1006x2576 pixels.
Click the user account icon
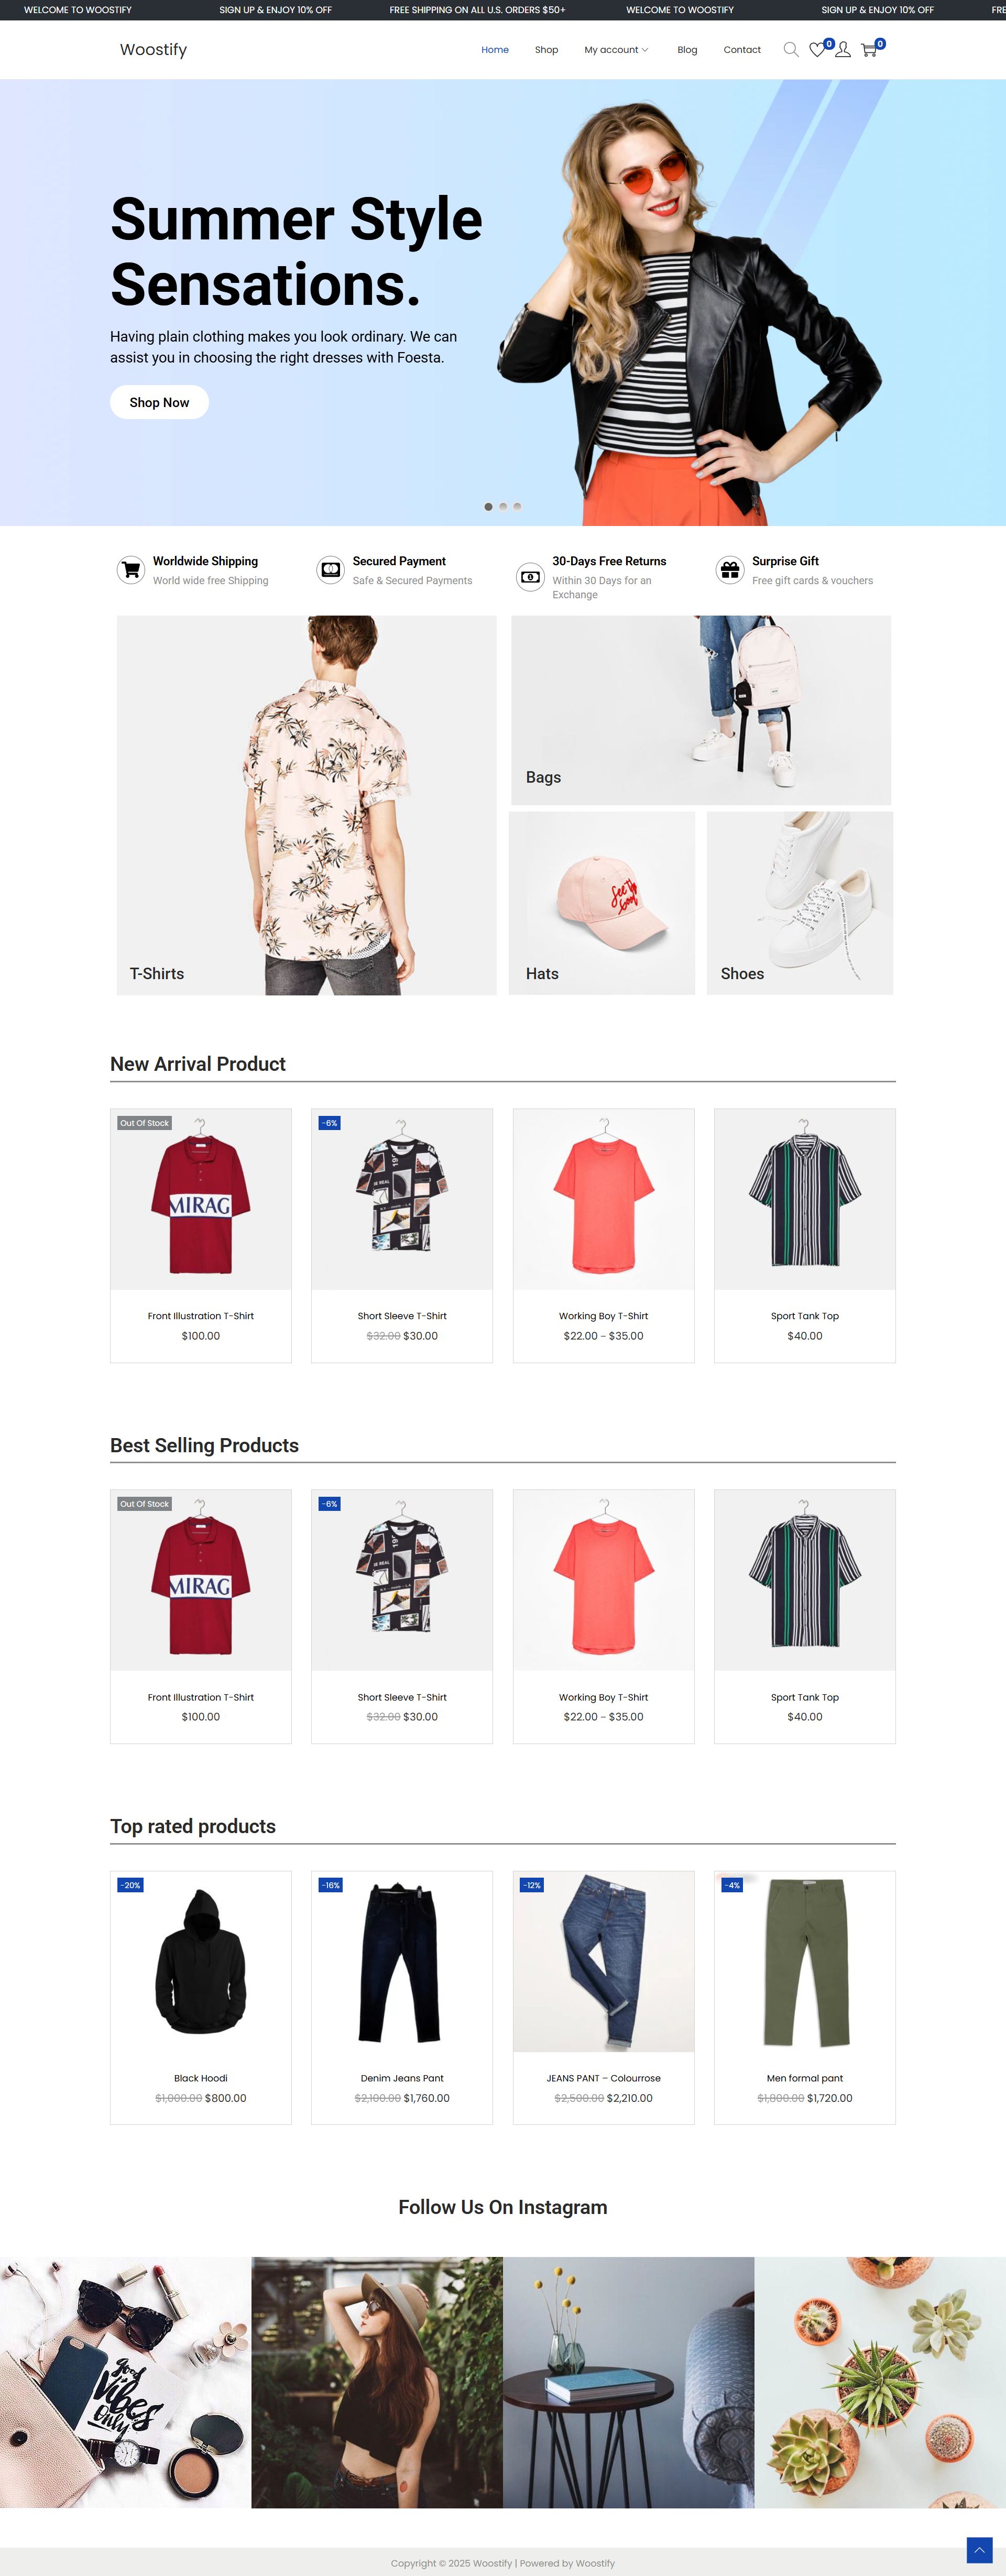point(843,50)
